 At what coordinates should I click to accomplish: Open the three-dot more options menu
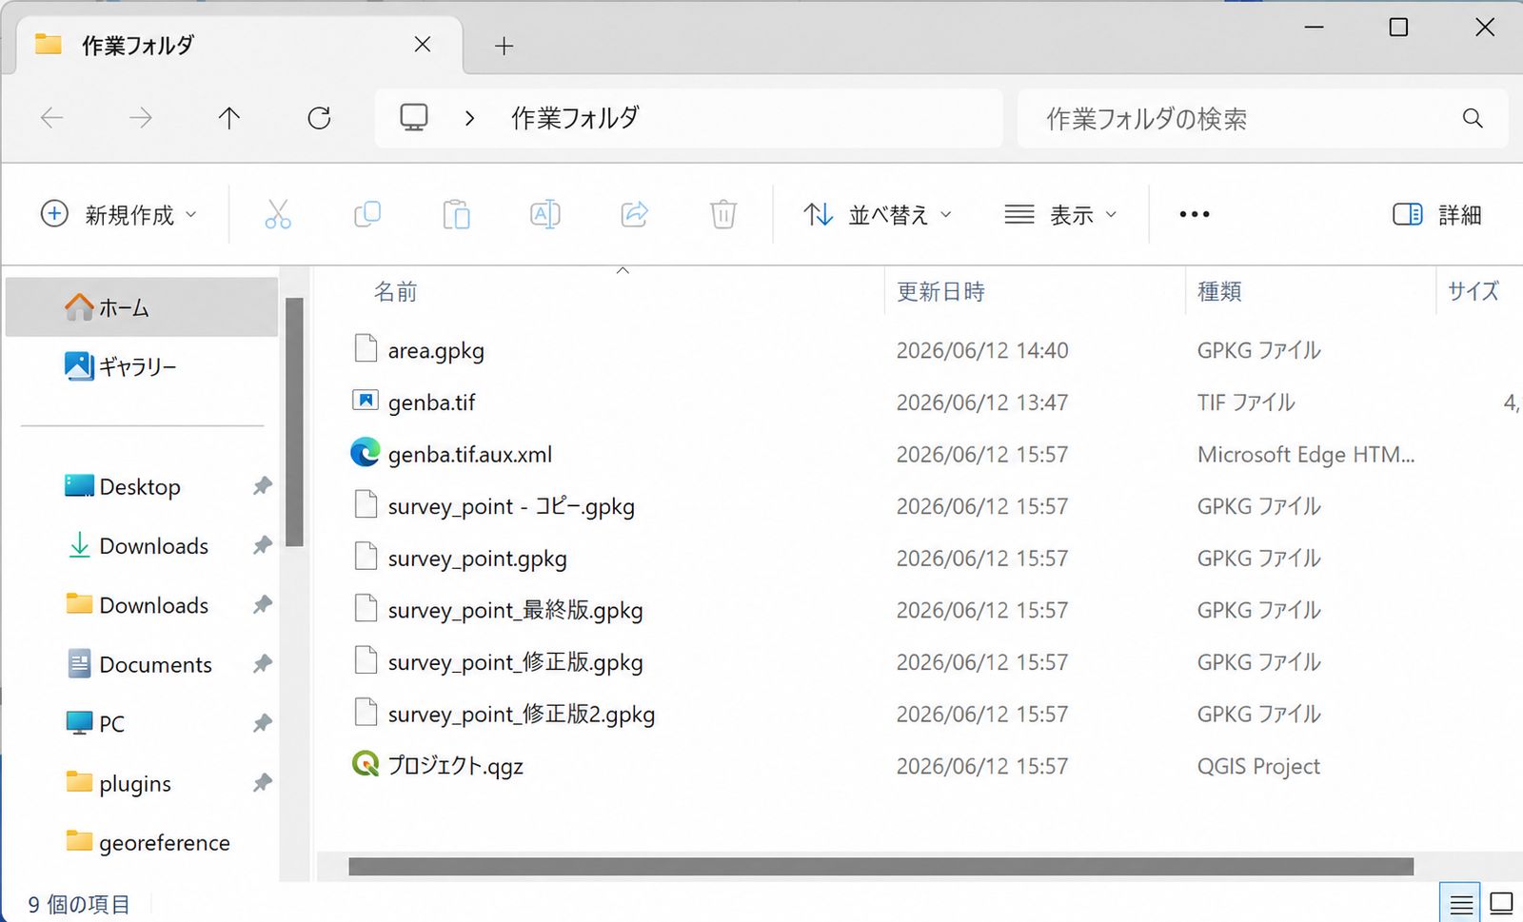pos(1195,214)
